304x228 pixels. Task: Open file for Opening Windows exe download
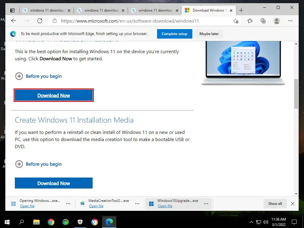click(27, 206)
